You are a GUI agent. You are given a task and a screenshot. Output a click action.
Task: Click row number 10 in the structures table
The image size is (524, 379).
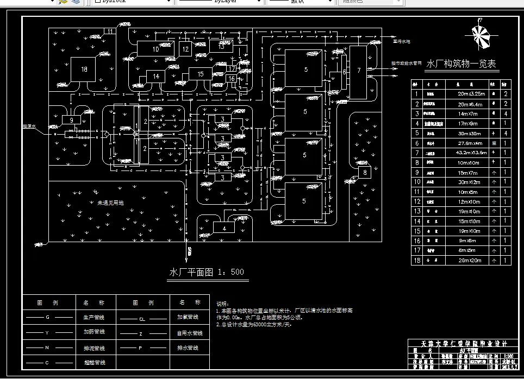(417, 182)
